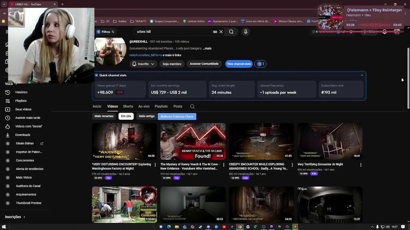This screenshot has height=230, width=410.
Task: Open Histórico in the sidebar
Action: [21, 92]
